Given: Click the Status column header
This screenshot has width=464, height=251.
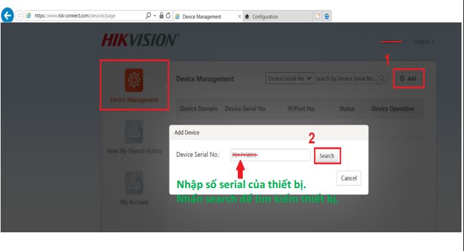Looking at the screenshot, I should (x=347, y=108).
